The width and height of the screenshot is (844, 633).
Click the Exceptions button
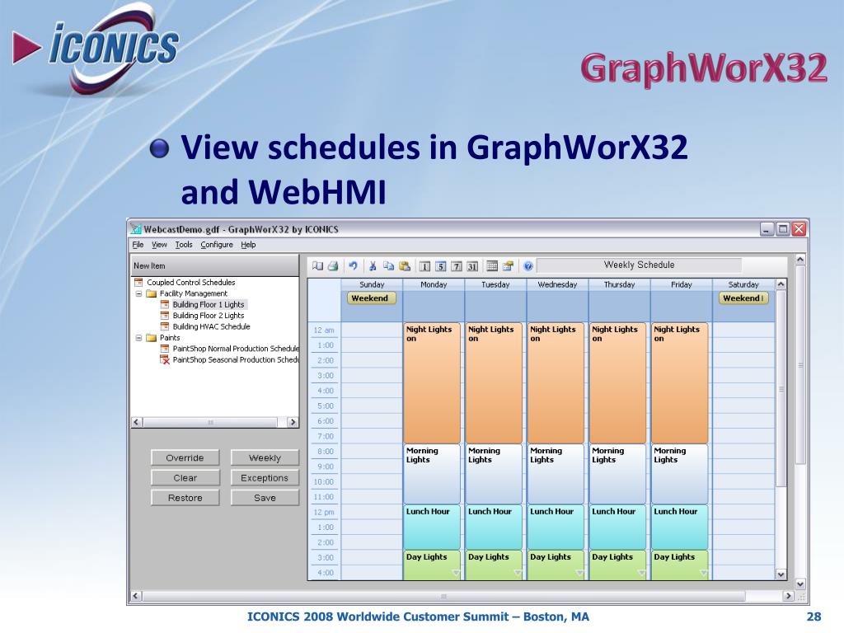coord(265,477)
